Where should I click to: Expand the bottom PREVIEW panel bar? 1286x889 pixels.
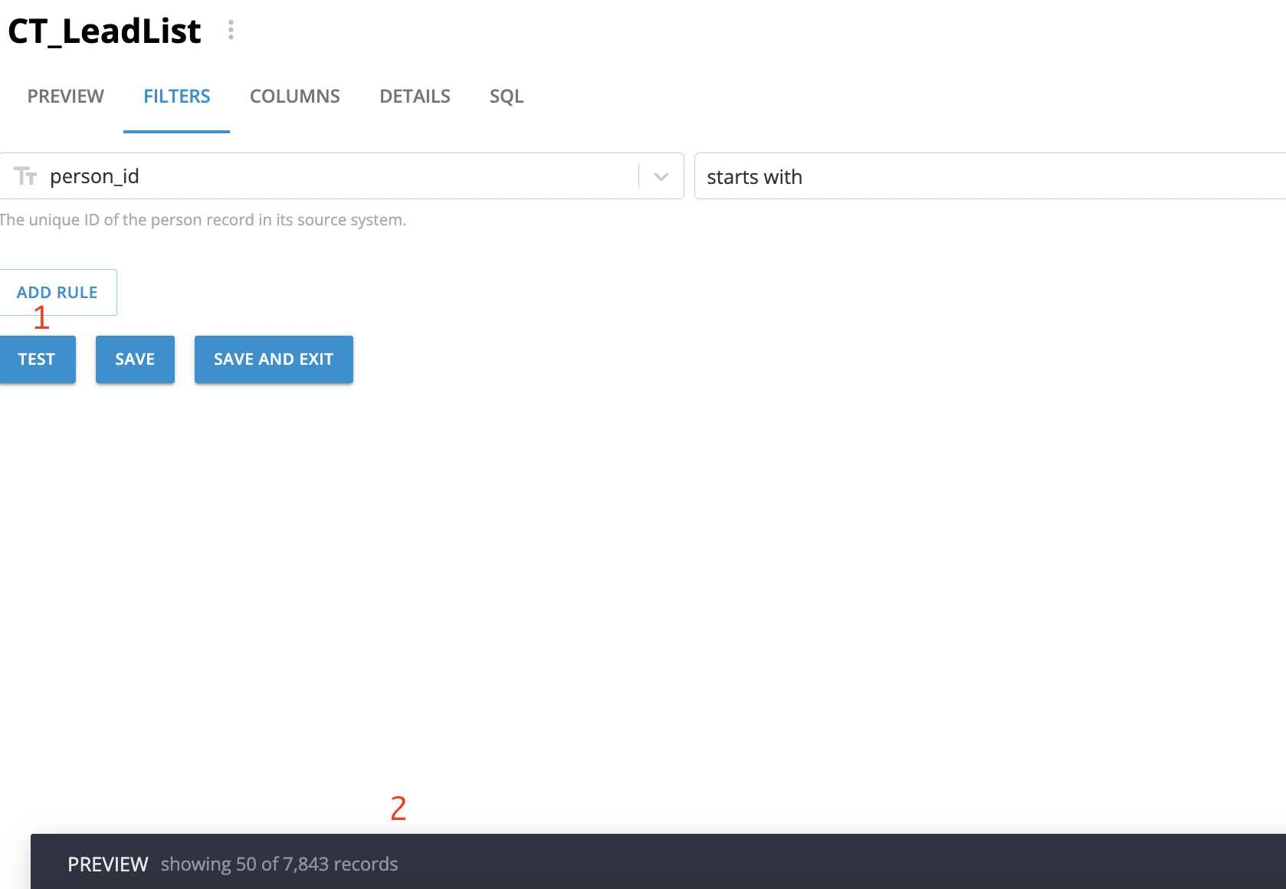click(658, 861)
